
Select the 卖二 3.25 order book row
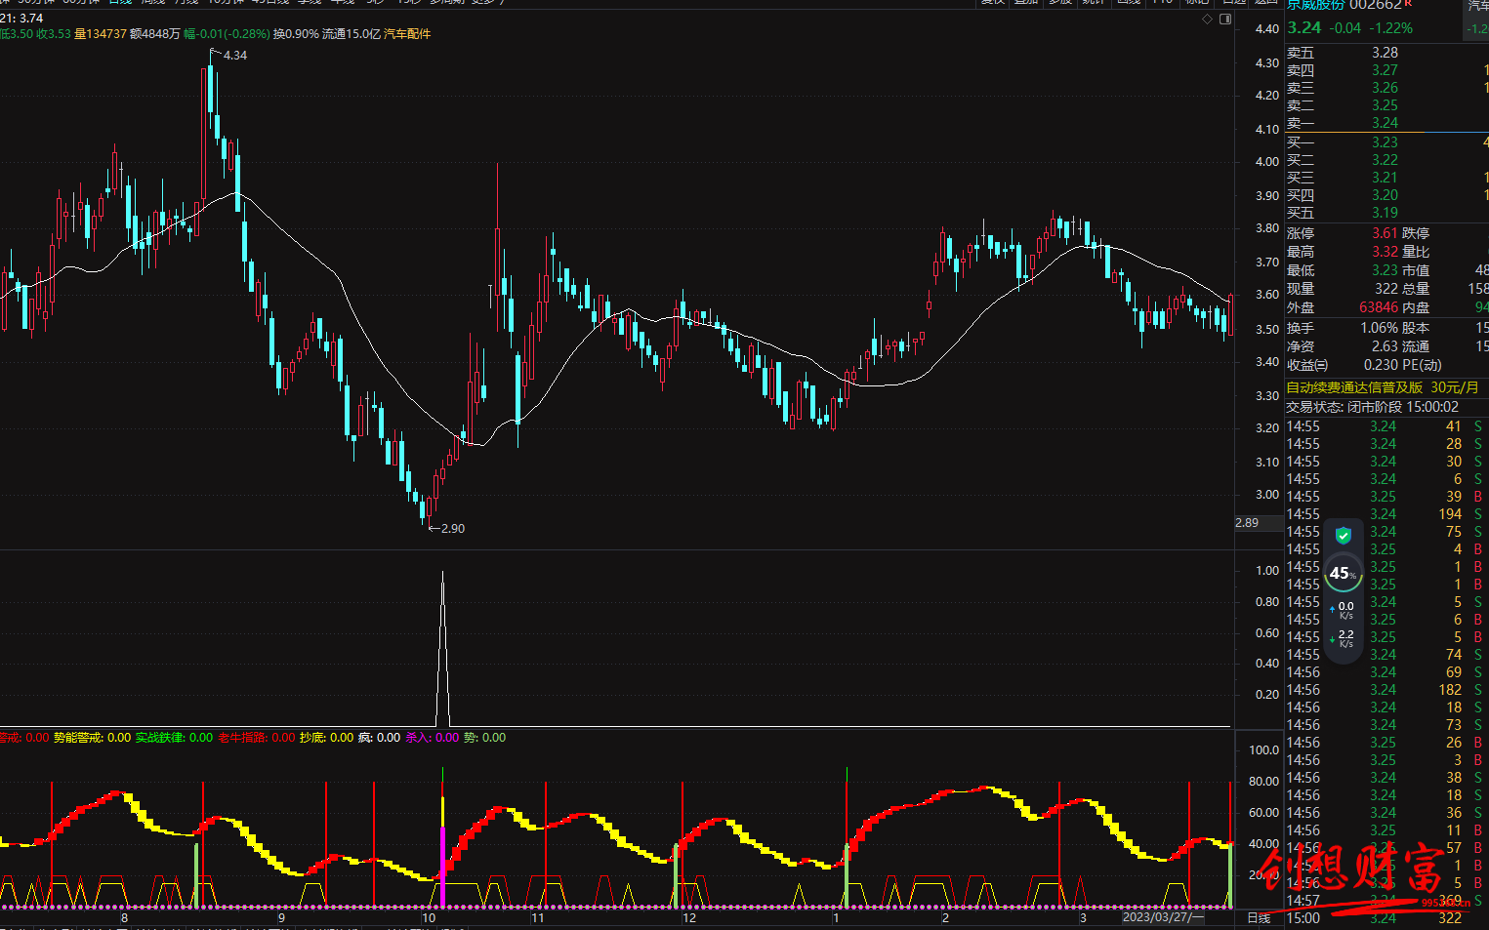click(x=1386, y=105)
